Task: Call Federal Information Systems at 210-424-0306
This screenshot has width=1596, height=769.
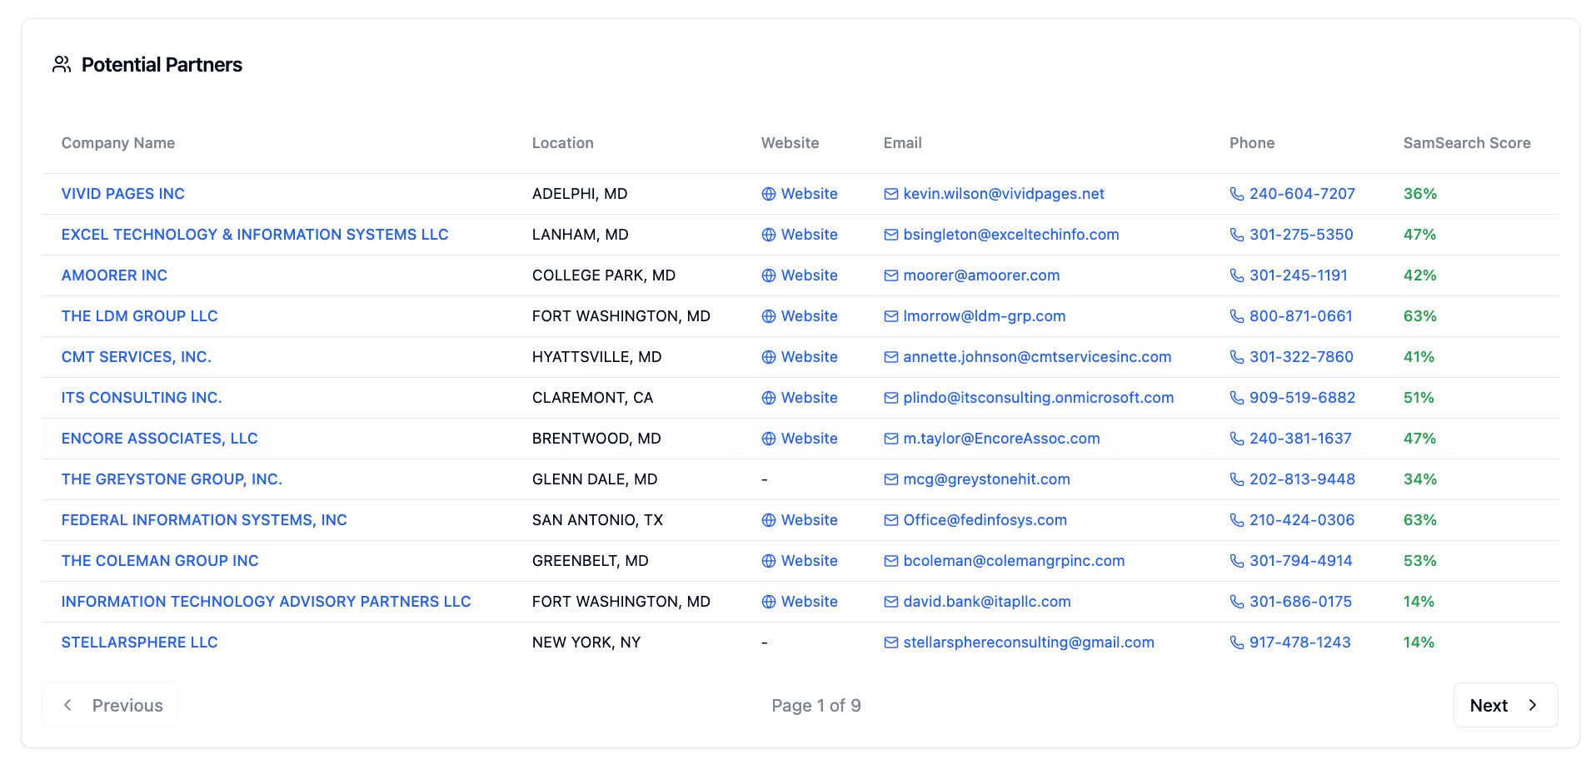Action: point(1301,520)
